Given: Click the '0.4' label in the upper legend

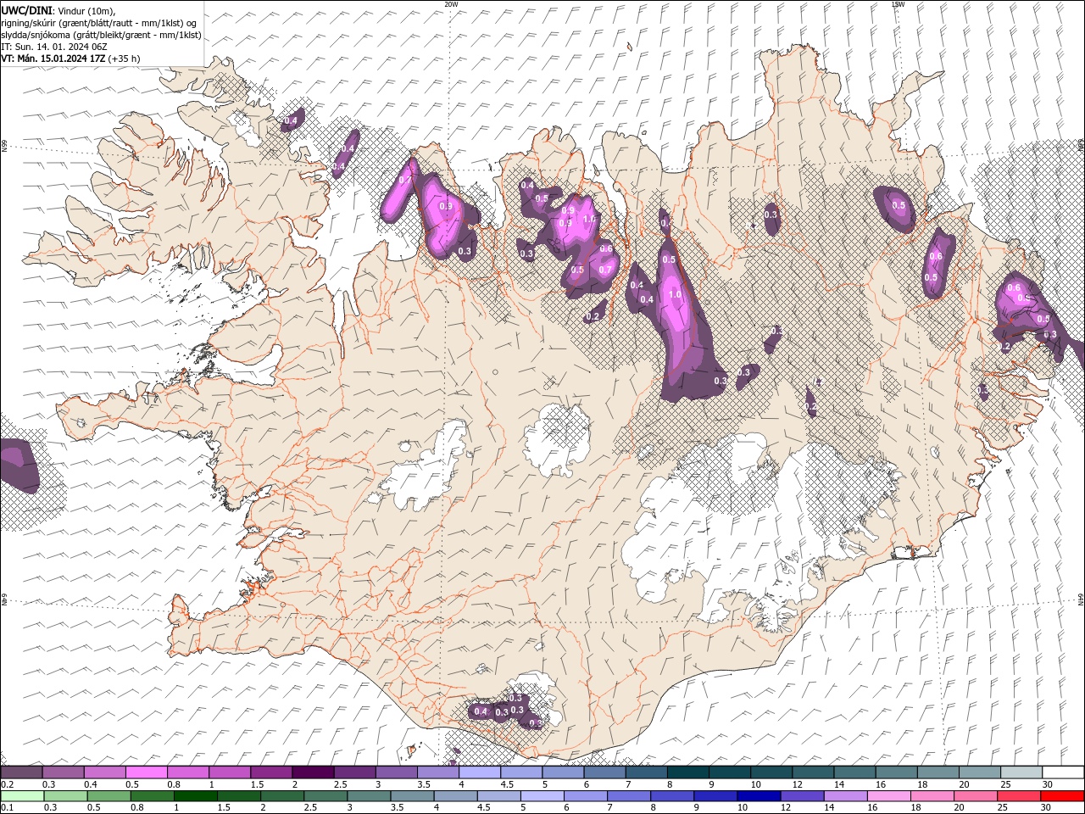Looking at the screenshot, I should pyautogui.click(x=91, y=784).
